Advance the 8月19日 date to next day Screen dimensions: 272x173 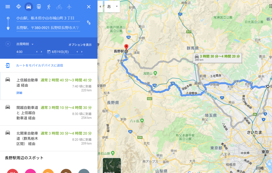click(82, 52)
